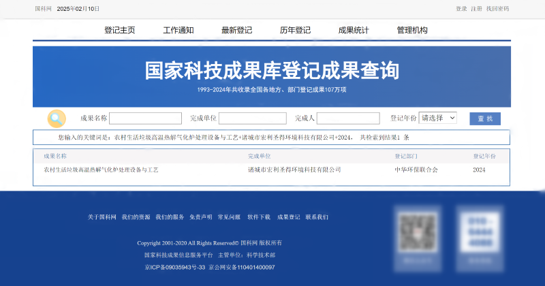Click 关于国科网 footer link
Viewport: 545px width, 286px height.
coord(102,217)
